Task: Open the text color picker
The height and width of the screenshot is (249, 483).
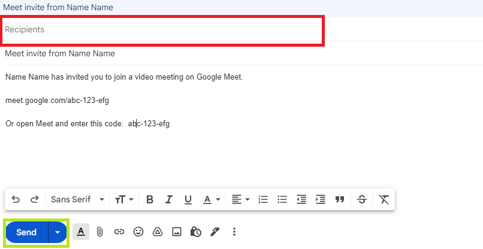Action: point(212,199)
